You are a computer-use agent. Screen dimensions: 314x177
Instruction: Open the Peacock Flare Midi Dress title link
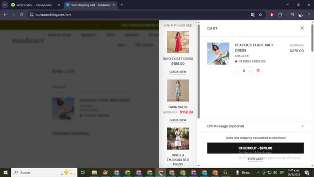[x=254, y=48]
